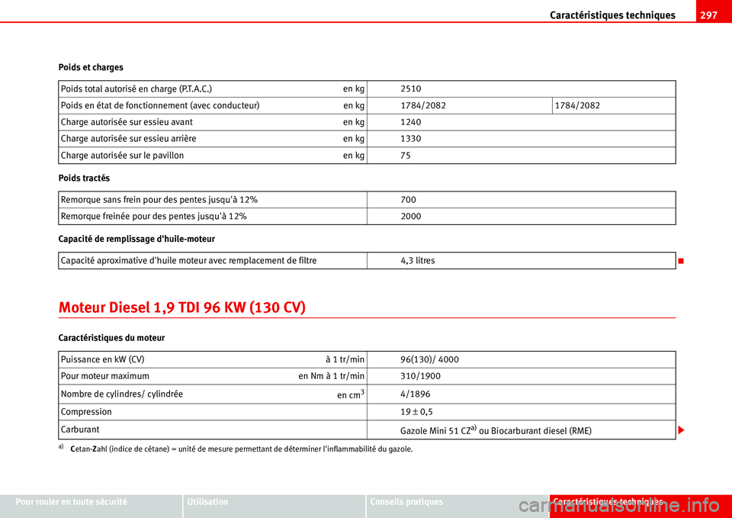Click the first 1784/2082 value

pyautogui.click(x=423, y=105)
